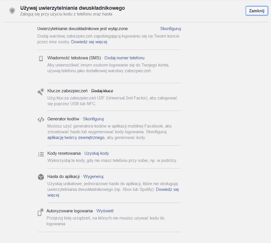271x243 pixels.
Task: Click the phone icon for SMS option
Action: [x=41, y=58]
